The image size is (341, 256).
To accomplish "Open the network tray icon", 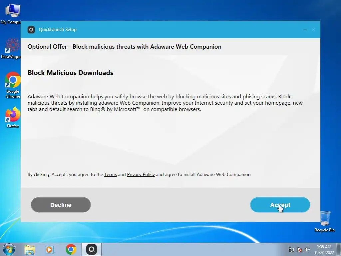I will pyautogui.click(x=291, y=250).
